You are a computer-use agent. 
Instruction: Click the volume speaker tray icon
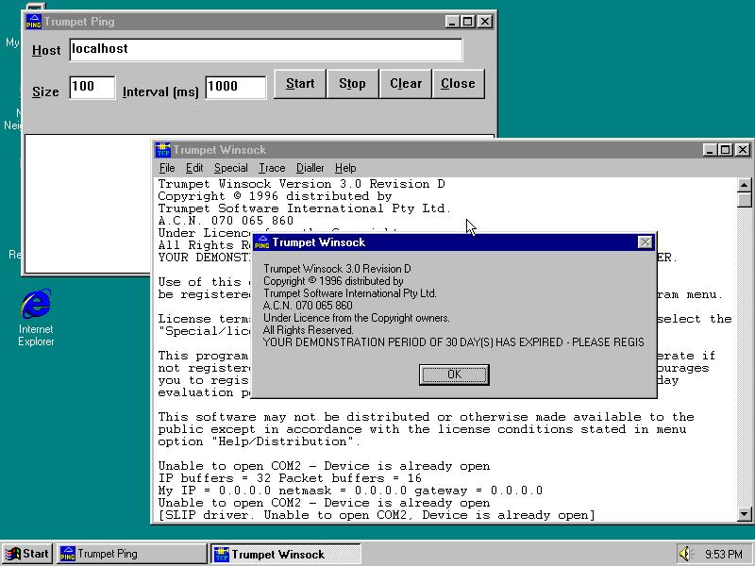click(686, 554)
